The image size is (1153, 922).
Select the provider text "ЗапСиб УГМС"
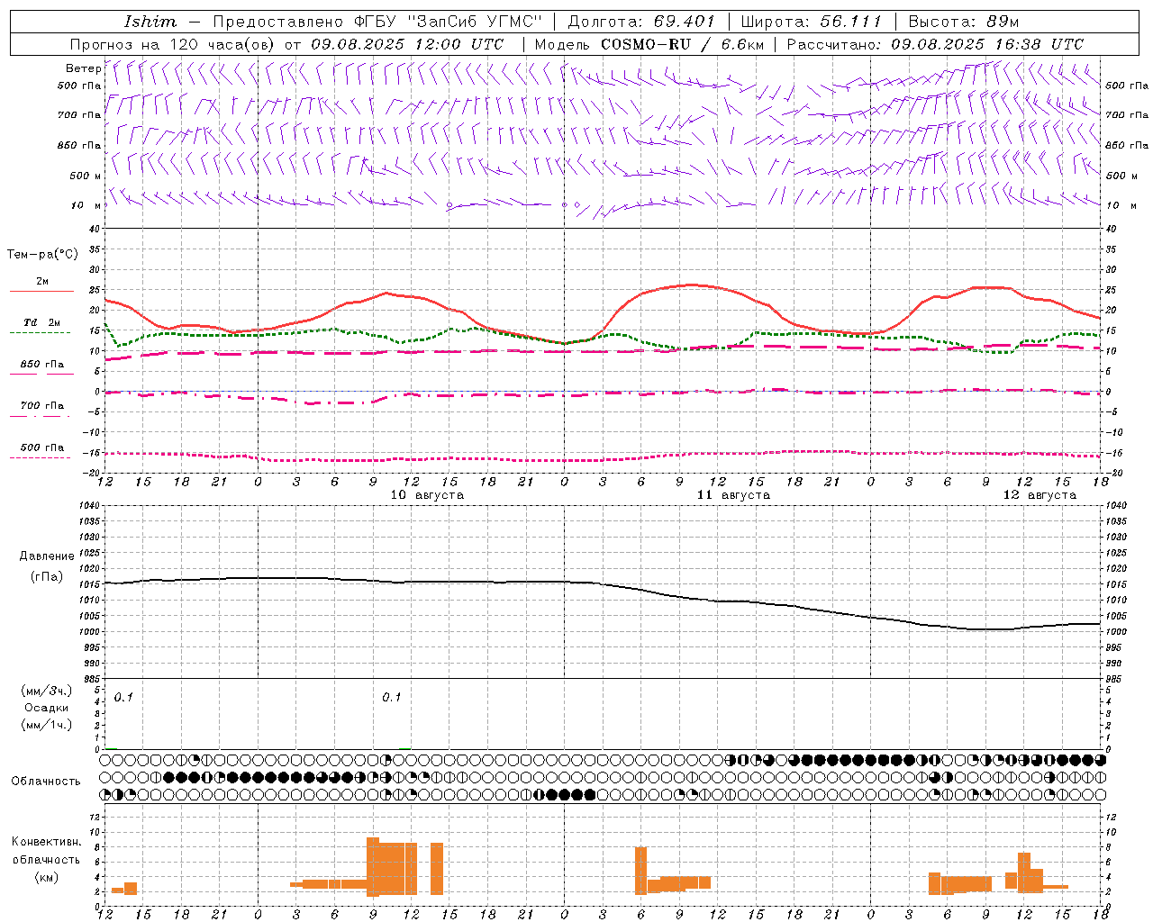475,22
